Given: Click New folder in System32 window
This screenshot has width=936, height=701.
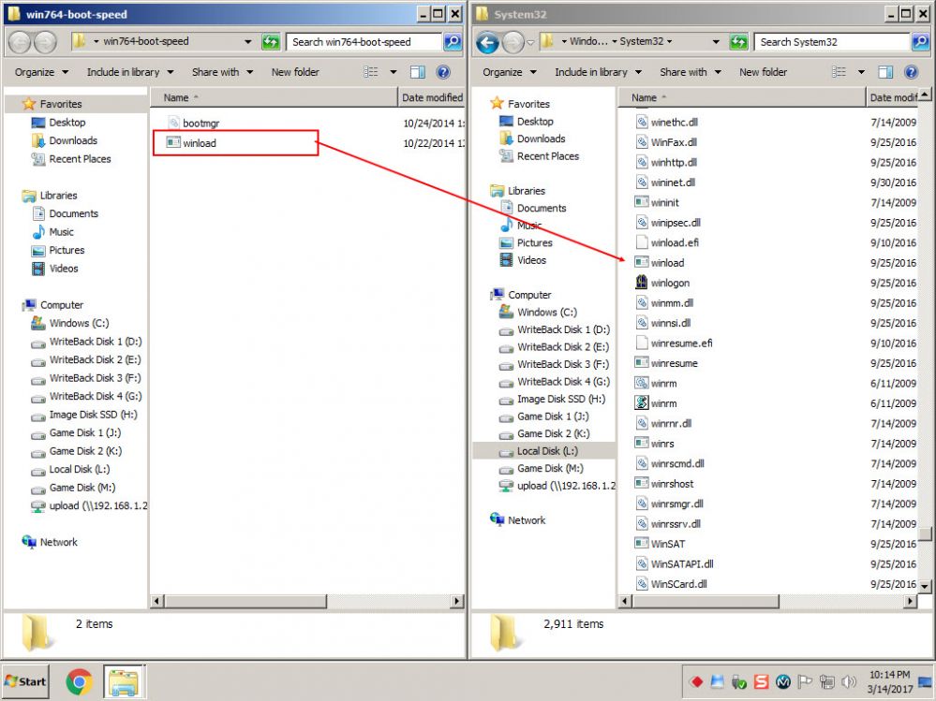Looking at the screenshot, I should pyautogui.click(x=763, y=72).
